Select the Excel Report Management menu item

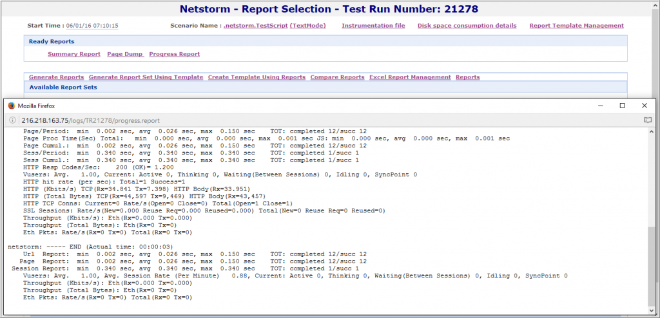pyautogui.click(x=410, y=77)
